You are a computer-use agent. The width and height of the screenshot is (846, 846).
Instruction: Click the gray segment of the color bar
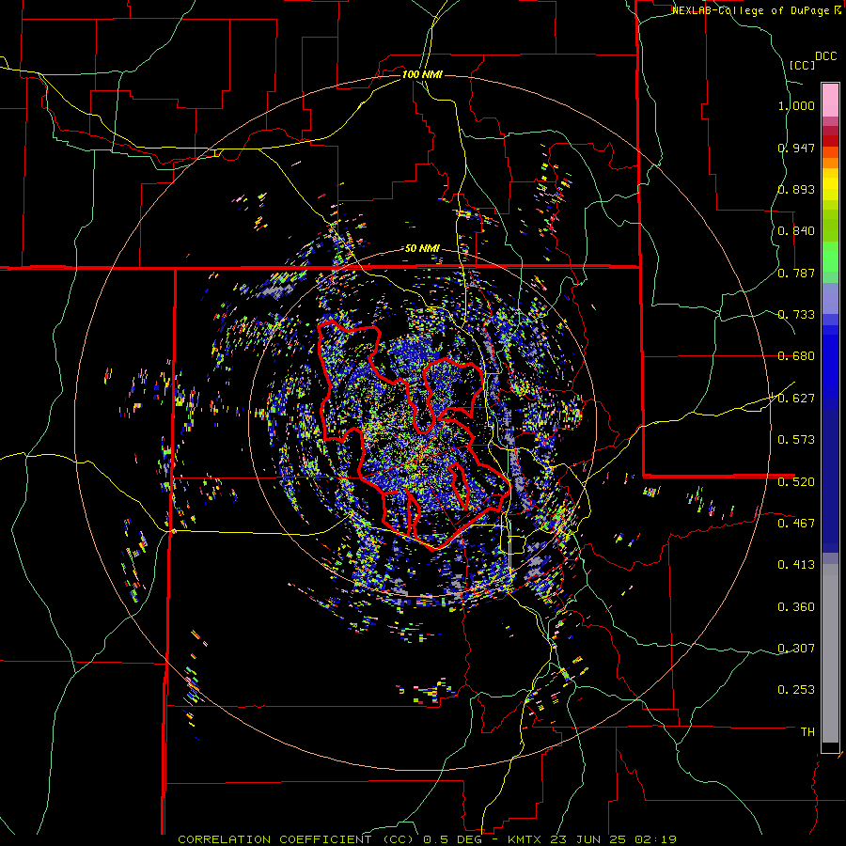(830, 653)
